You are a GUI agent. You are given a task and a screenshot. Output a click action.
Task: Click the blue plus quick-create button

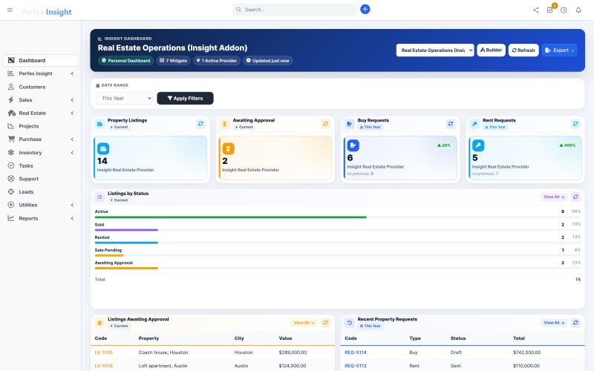click(x=365, y=10)
